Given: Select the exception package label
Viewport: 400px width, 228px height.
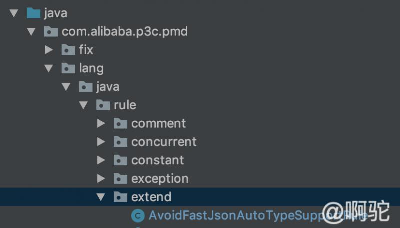Looking at the screenshot, I should coord(160,178).
